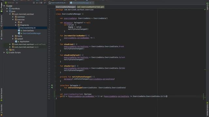209x117 pixels.
Task: Click the collapse all icon in Project panel
Action: click(x=37, y=3)
